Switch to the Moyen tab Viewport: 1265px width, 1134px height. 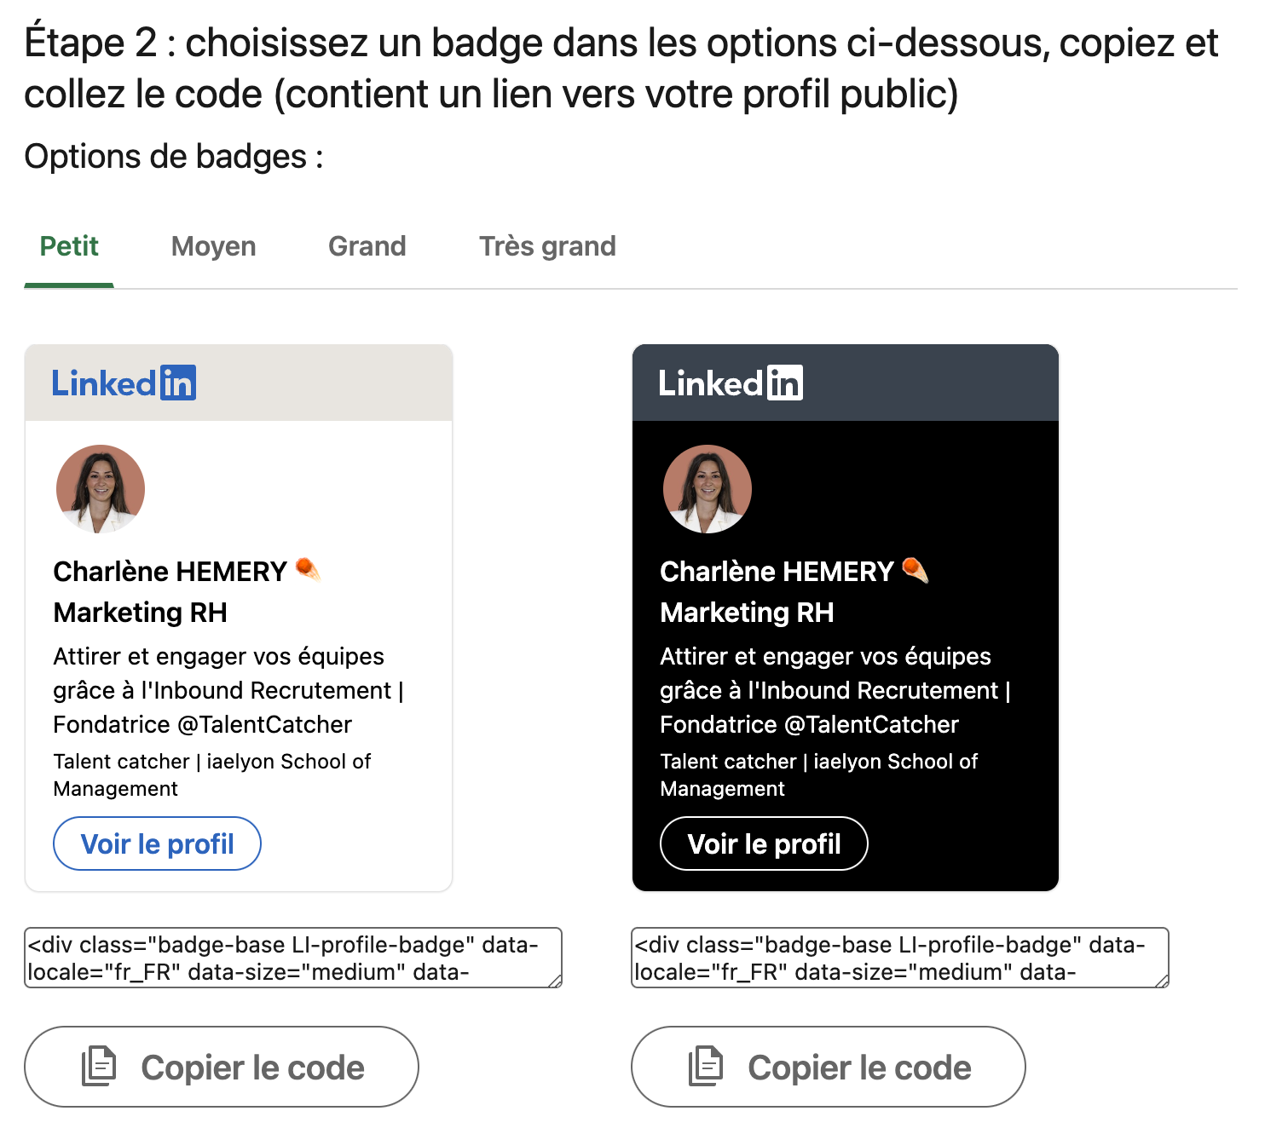click(x=214, y=246)
